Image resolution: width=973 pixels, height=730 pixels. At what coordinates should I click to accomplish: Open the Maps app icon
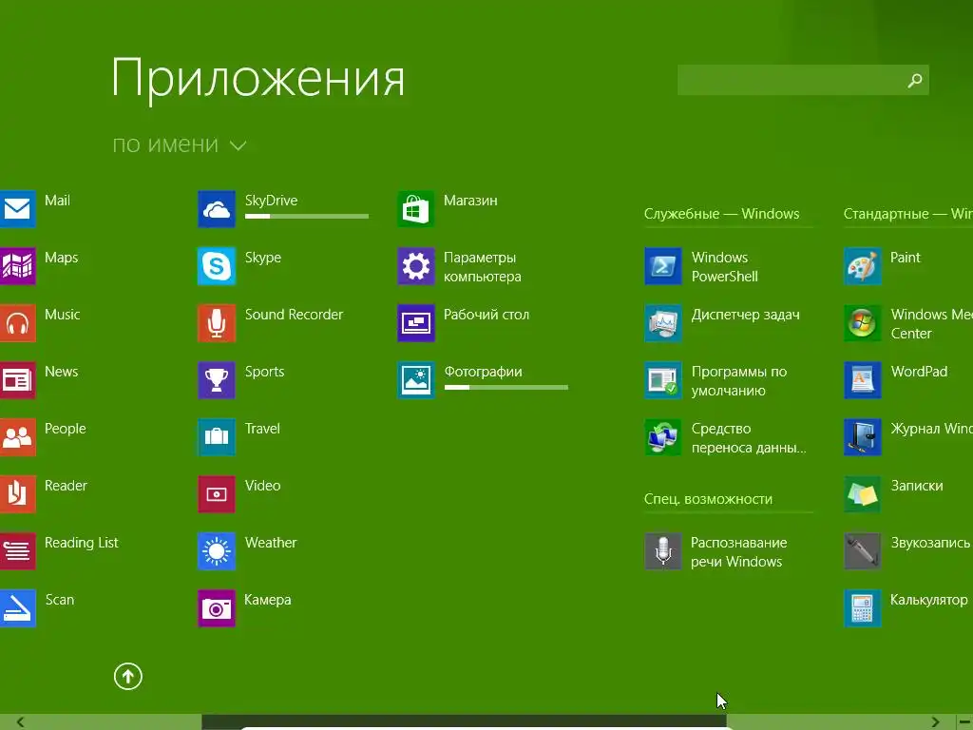click(x=17, y=266)
